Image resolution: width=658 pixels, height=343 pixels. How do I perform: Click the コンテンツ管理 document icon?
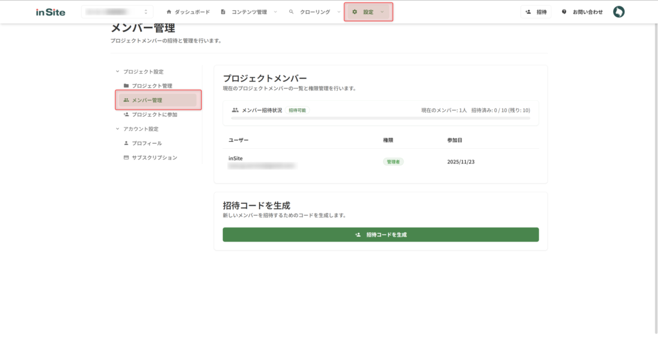pyautogui.click(x=223, y=12)
